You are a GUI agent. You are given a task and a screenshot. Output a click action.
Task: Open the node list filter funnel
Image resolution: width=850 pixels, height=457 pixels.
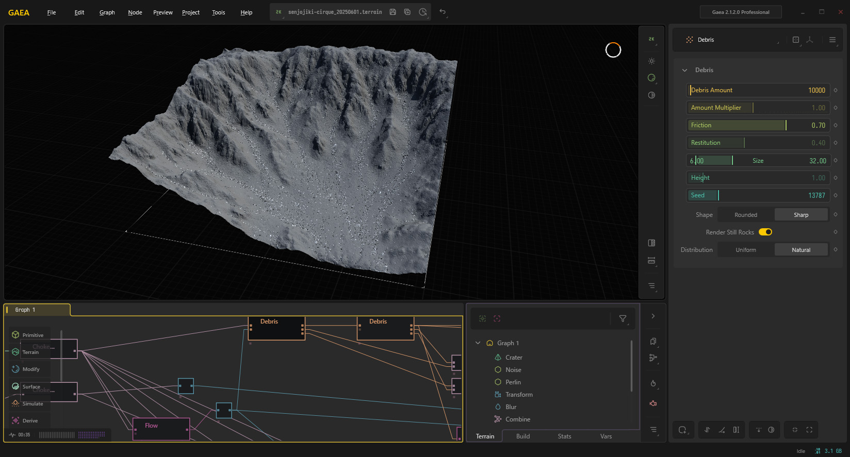[x=623, y=319]
